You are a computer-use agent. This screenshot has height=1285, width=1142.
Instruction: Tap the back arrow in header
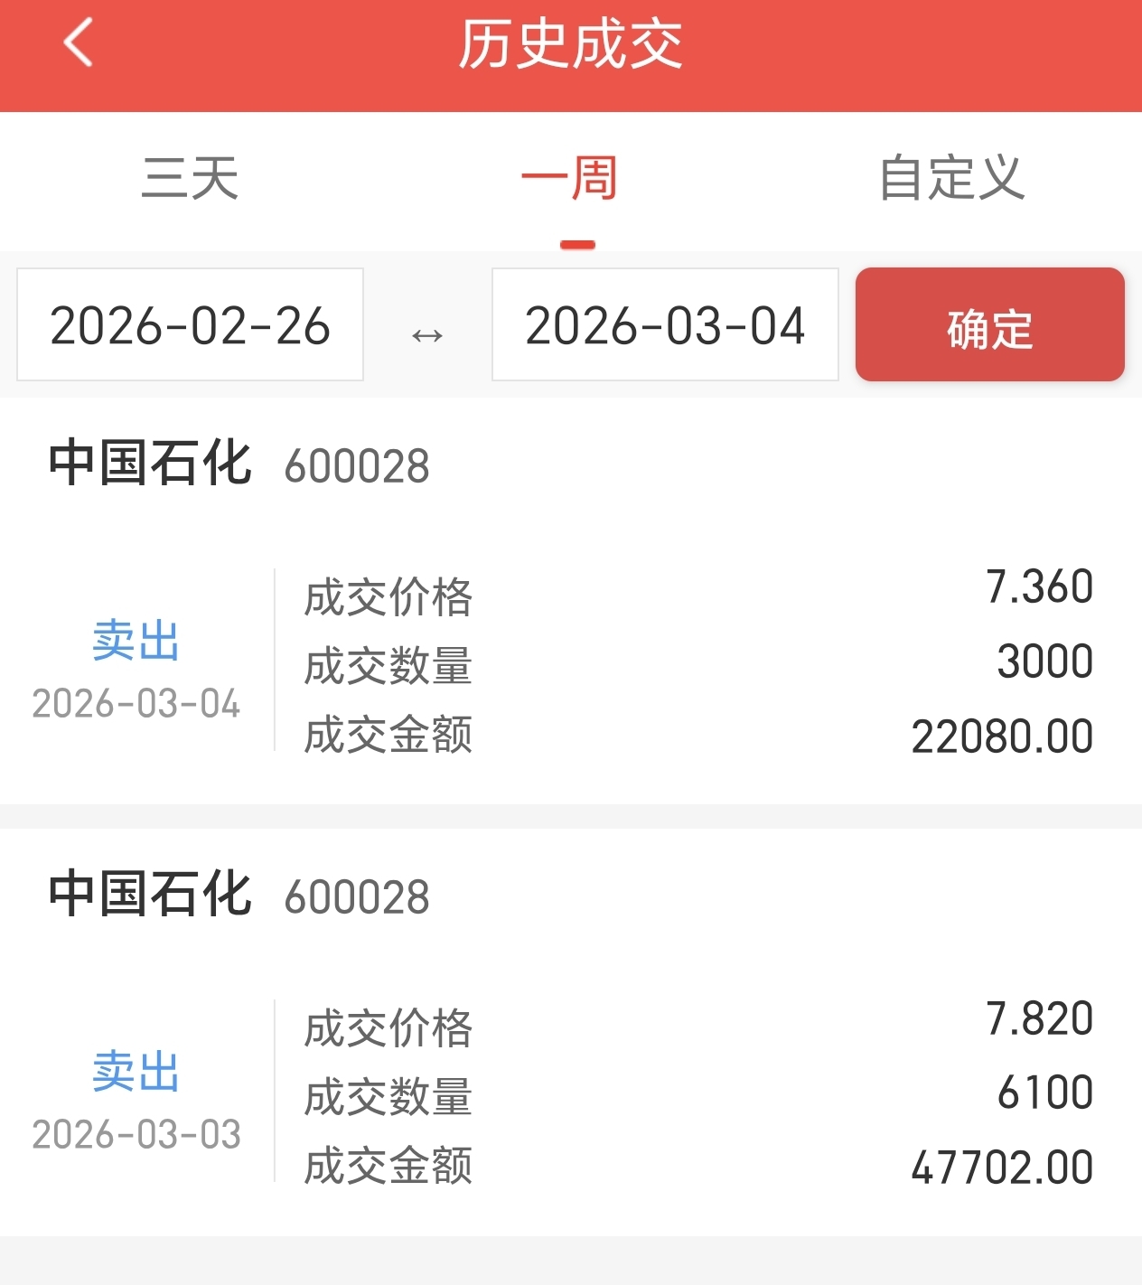tap(79, 43)
